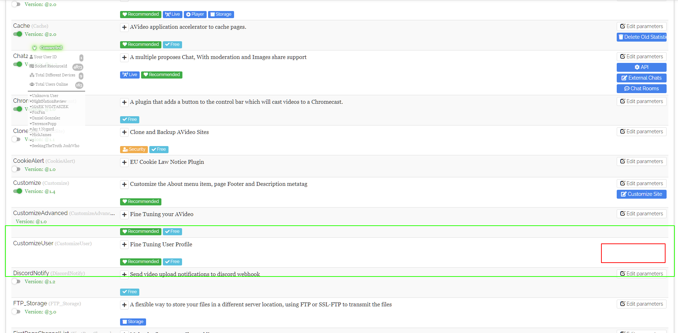Expand the FTP_Storage plugin description
This screenshot has width=678, height=333.
124,305
